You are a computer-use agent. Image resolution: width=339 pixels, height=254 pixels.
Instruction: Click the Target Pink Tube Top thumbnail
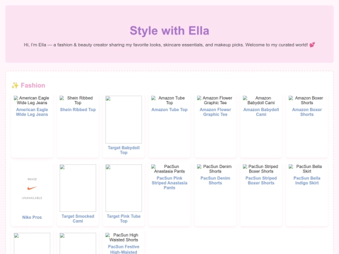(x=124, y=188)
